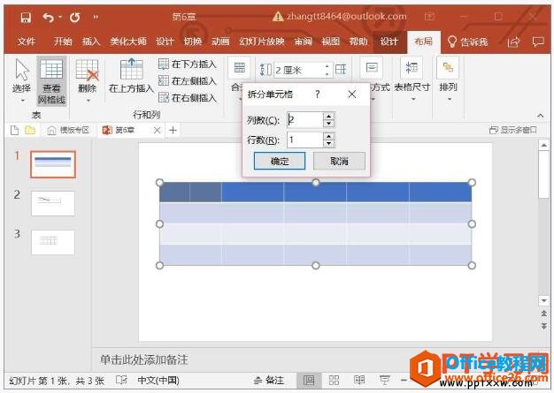Click the 列数 input field

tap(305, 120)
